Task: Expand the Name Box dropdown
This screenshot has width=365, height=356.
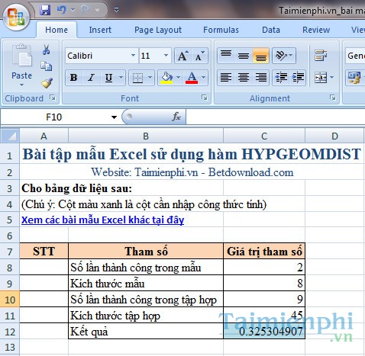Action: (x=114, y=117)
